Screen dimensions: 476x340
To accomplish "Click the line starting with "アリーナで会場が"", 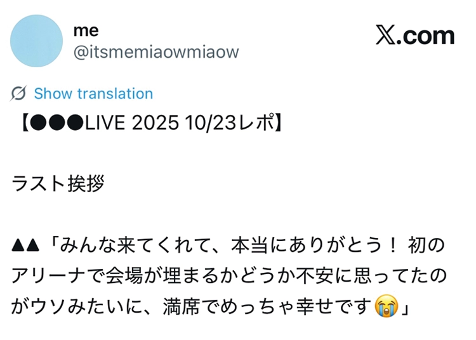I will click(x=229, y=276).
